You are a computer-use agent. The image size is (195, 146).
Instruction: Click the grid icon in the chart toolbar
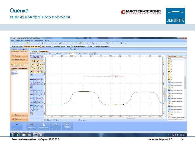click(95, 54)
